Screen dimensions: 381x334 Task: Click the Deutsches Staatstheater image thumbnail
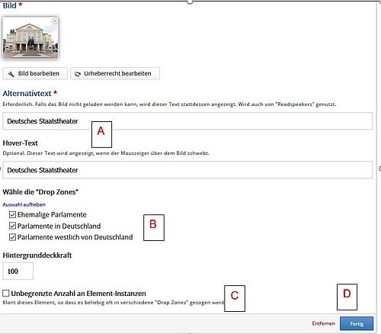coord(30,38)
